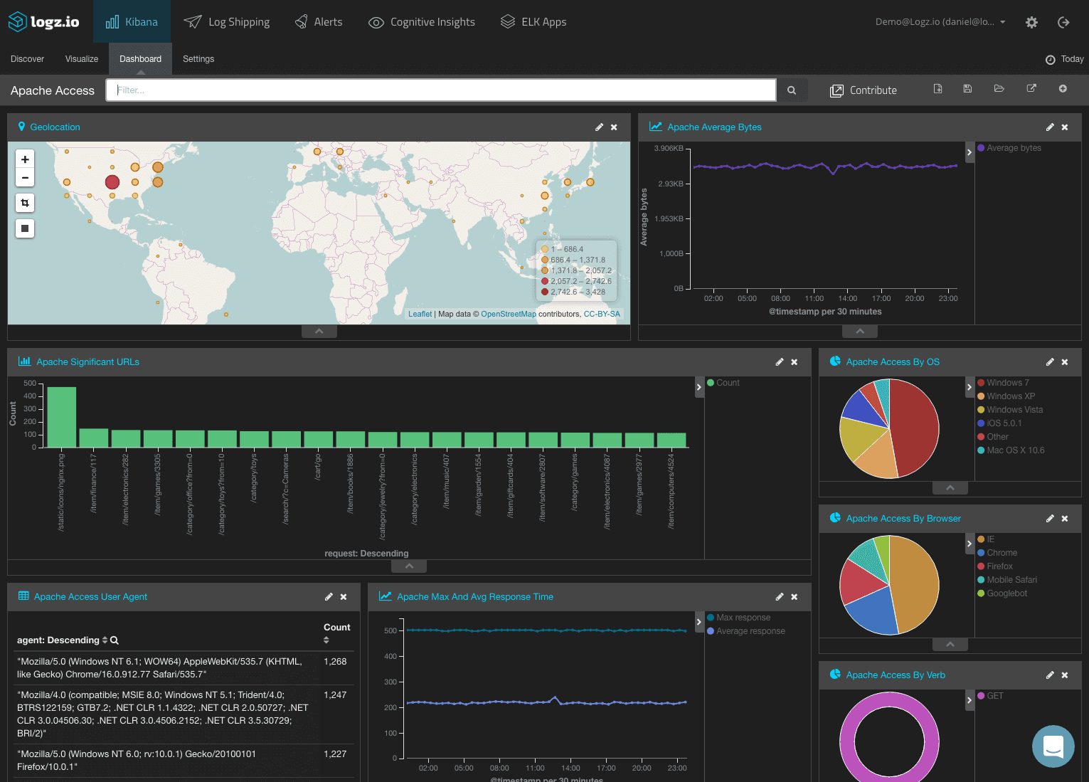The width and height of the screenshot is (1089, 782).
Task: Create a new dashboard
Action: coord(937,89)
